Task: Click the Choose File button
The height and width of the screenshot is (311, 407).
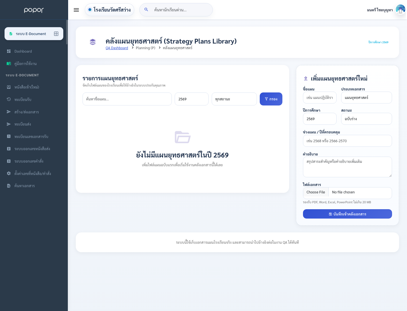Action: pyautogui.click(x=316, y=192)
